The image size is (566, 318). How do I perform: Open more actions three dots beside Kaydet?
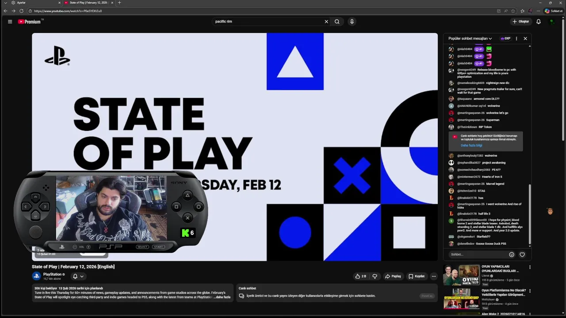tap(434, 276)
